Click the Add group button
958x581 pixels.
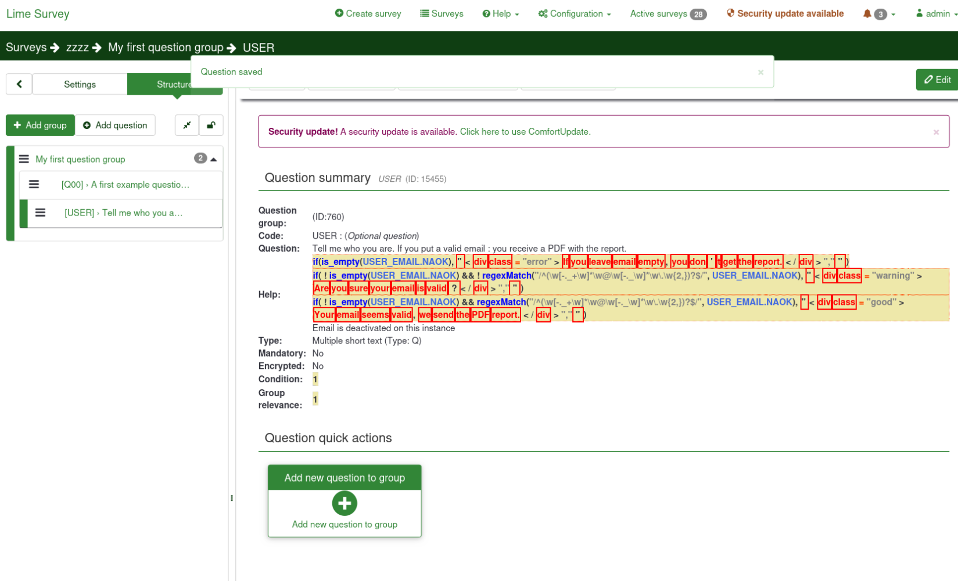coord(40,125)
